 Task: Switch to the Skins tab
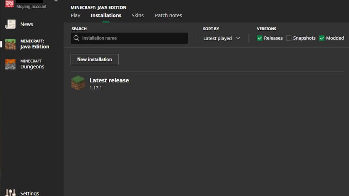coord(138,15)
